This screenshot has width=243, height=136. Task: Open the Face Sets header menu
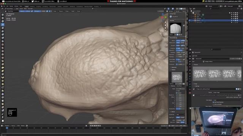pyautogui.click(x=30, y=9)
